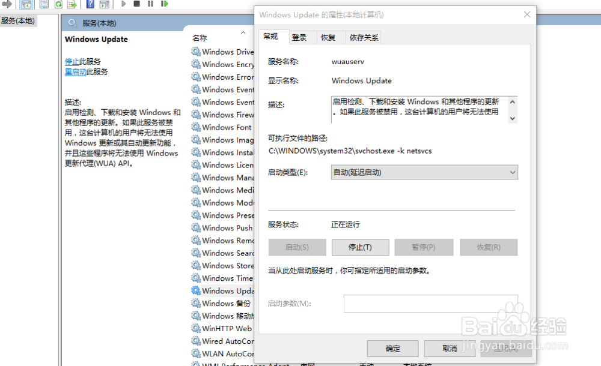This screenshot has width=601, height=366.
Task: Toggle the show/hide action pane icon
Action: click(104, 4)
